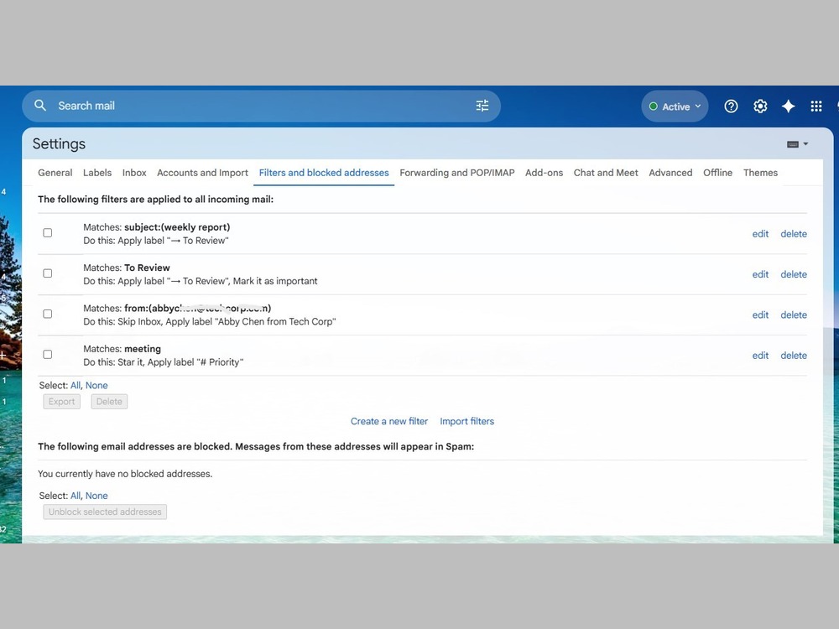Edit the weekly report filter
Viewport: 839px width, 629px height.
[x=760, y=234]
